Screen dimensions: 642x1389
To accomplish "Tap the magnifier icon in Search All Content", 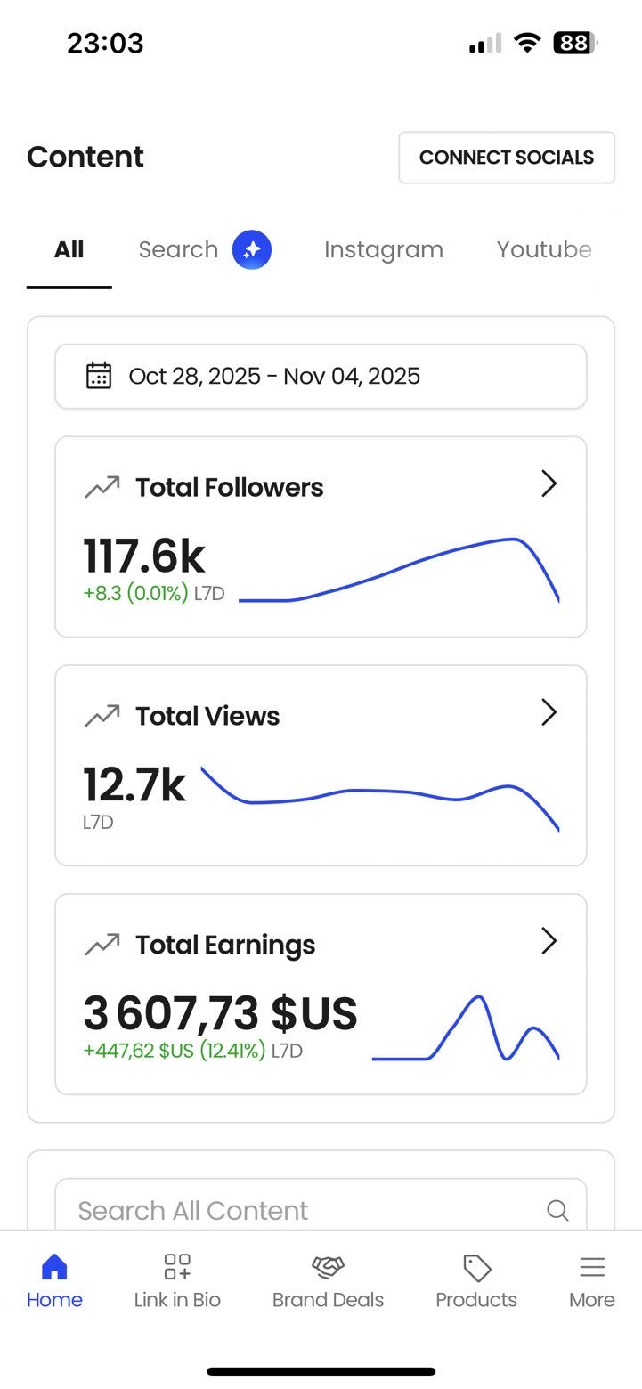I will click(x=557, y=1210).
